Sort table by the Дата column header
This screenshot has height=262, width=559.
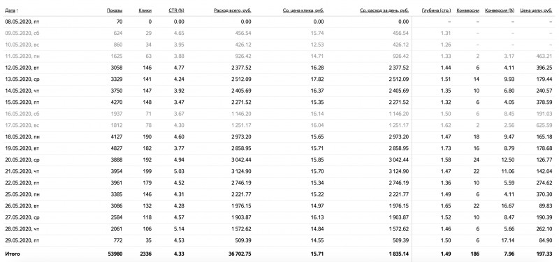tap(11, 10)
